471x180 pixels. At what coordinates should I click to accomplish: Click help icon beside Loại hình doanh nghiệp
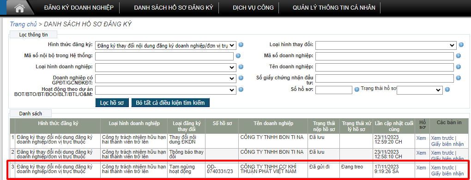[x=241, y=67]
